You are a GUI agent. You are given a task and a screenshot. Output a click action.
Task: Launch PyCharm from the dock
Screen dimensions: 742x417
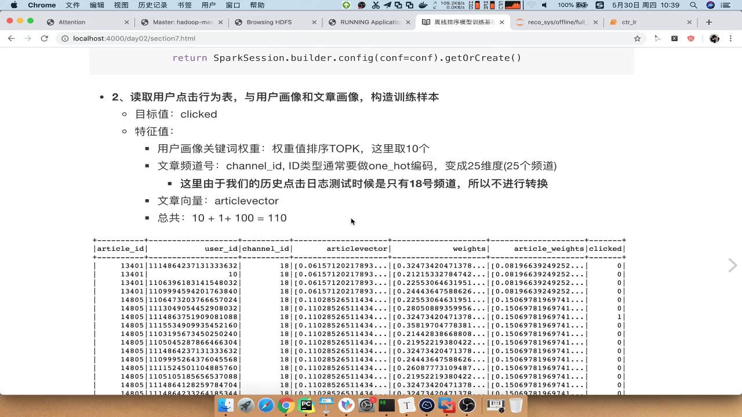[306, 405]
